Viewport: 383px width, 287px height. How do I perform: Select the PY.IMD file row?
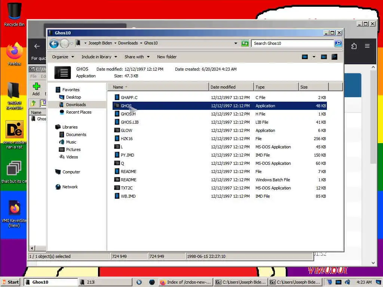click(x=219, y=155)
